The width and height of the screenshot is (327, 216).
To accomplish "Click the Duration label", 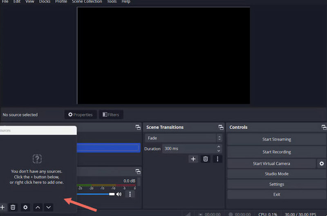I will click(x=152, y=148).
